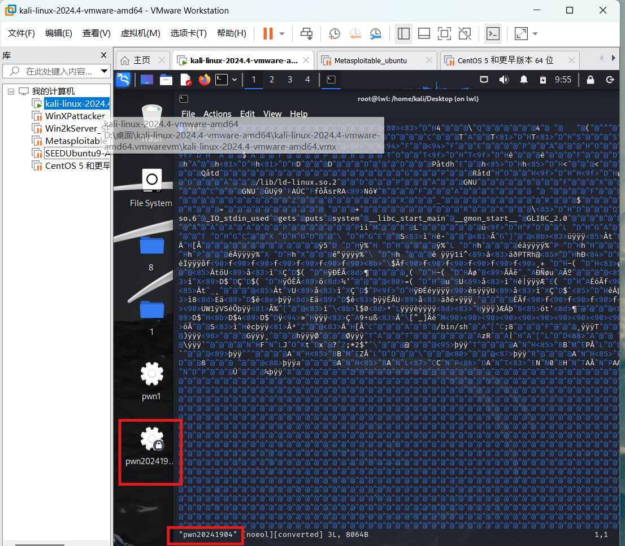Enter full screen mode
The height and width of the screenshot is (546, 625).
(x=444, y=33)
